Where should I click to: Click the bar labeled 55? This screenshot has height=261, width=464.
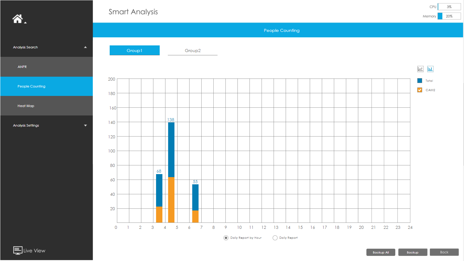pos(195,203)
